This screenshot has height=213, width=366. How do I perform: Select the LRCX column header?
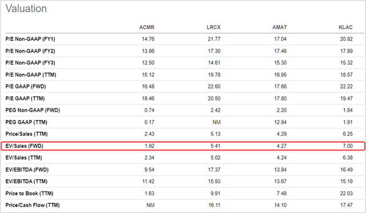[x=213, y=27]
